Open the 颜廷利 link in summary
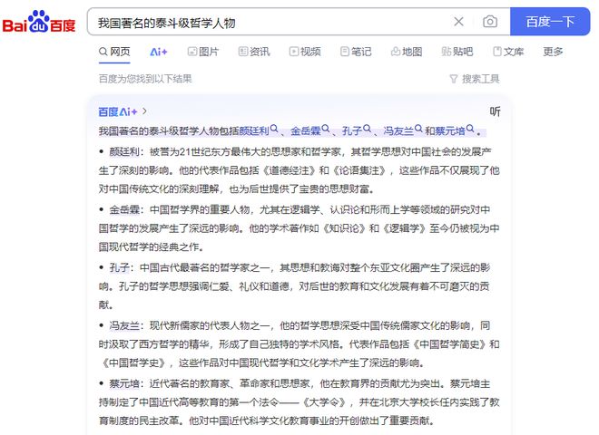Viewport: 599px width, 435px height. tap(254, 131)
